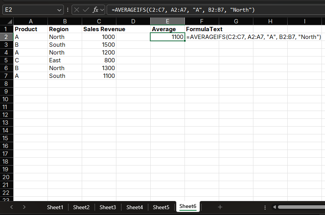This screenshot has height=215, width=325.
Task: Click the Average header cell
Action: click(x=167, y=29)
